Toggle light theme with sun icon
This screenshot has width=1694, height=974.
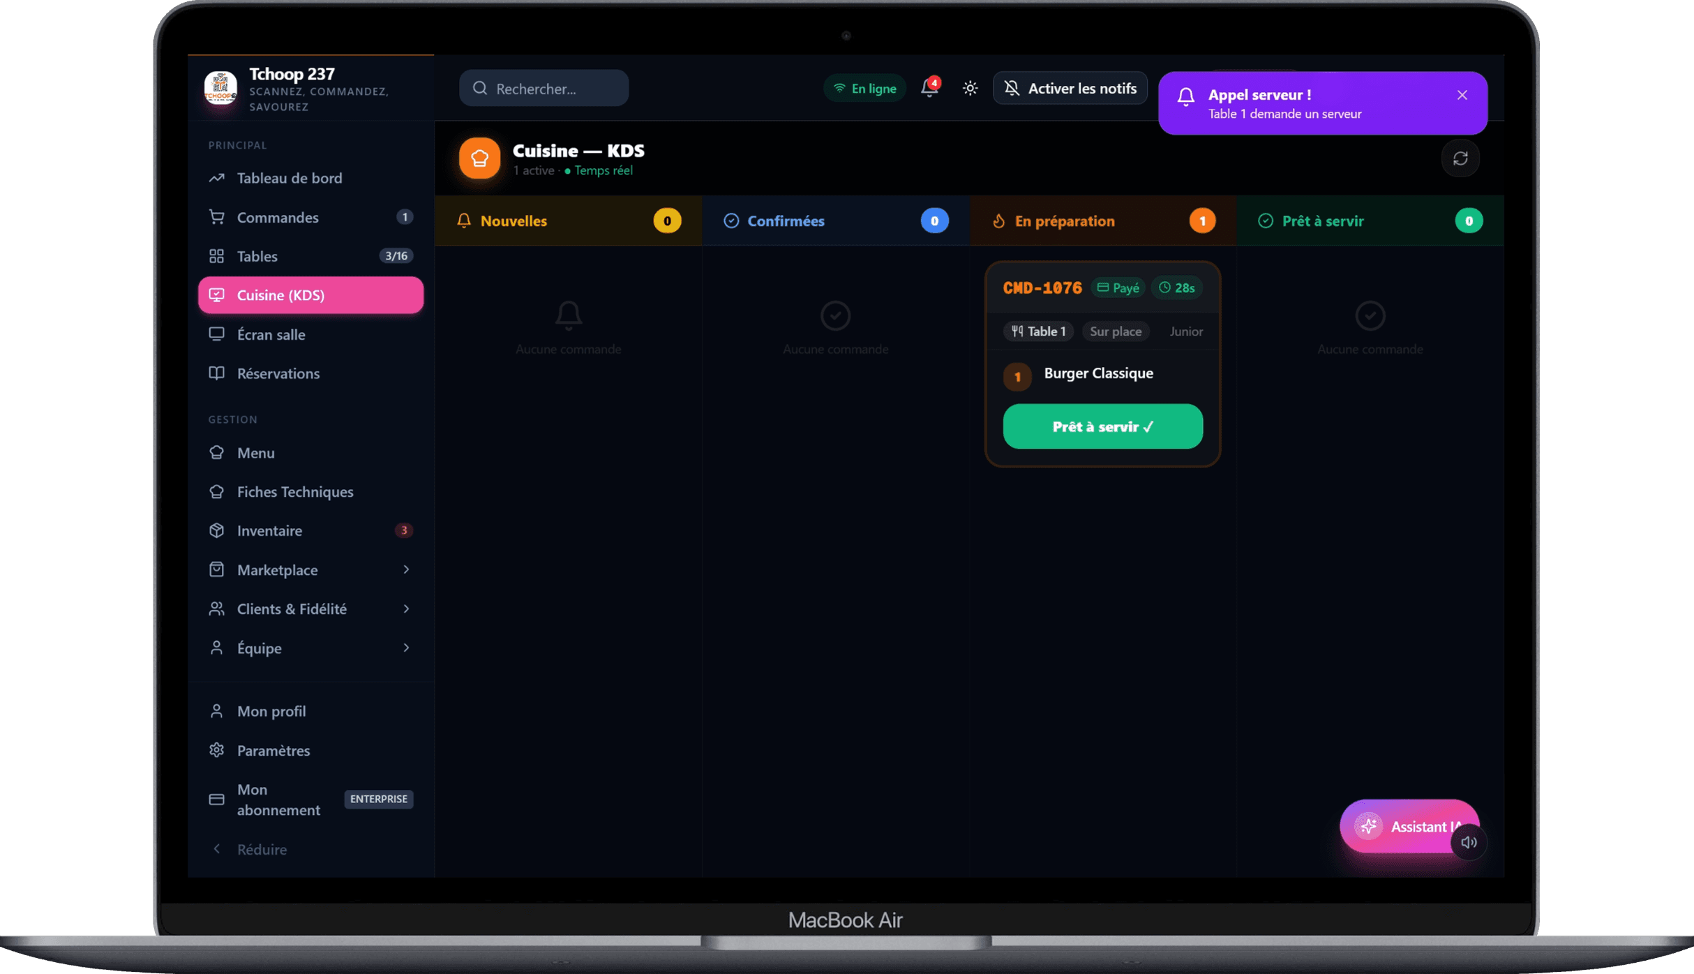[x=970, y=88]
